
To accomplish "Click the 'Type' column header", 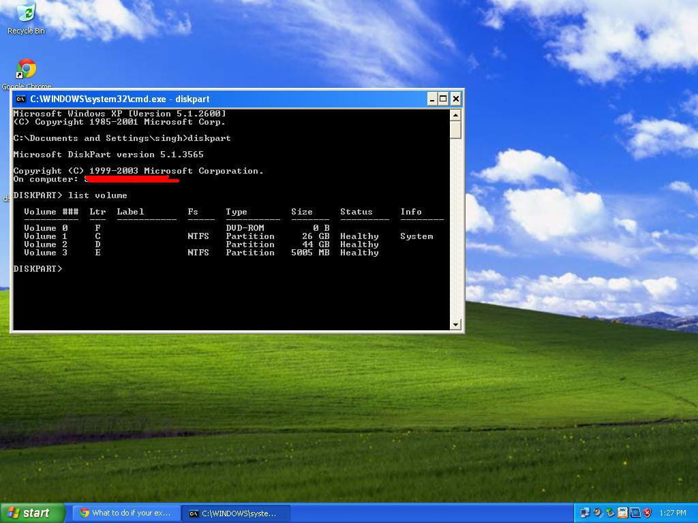I will (237, 212).
